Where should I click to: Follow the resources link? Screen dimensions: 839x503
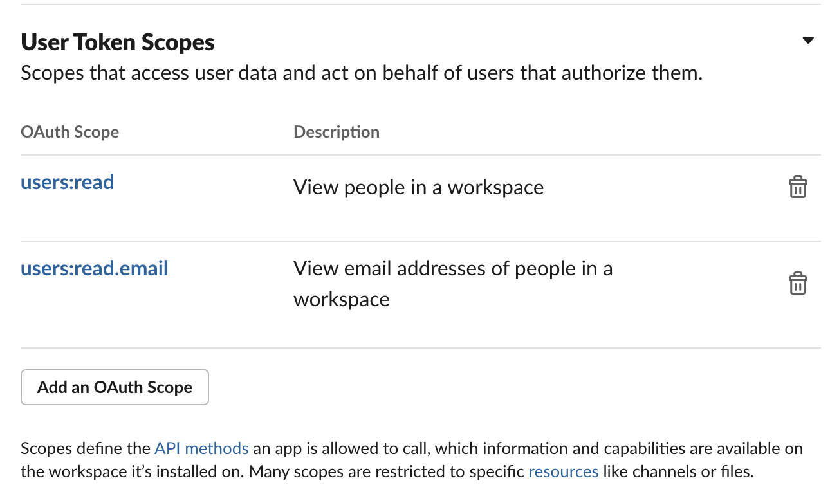564,471
